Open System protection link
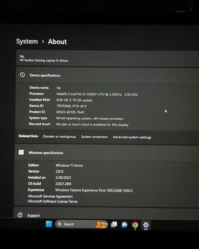 [95, 137]
